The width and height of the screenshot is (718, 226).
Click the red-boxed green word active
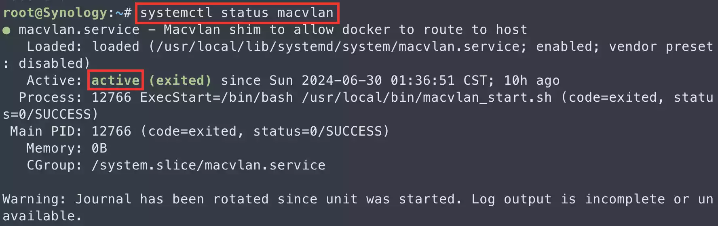116,80
